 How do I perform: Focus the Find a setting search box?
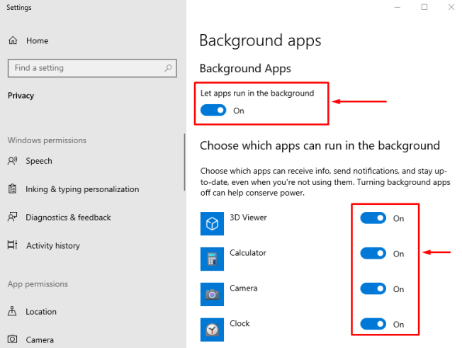click(92, 68)
